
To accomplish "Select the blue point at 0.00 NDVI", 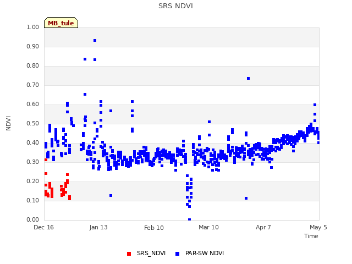I will [189, 219].
